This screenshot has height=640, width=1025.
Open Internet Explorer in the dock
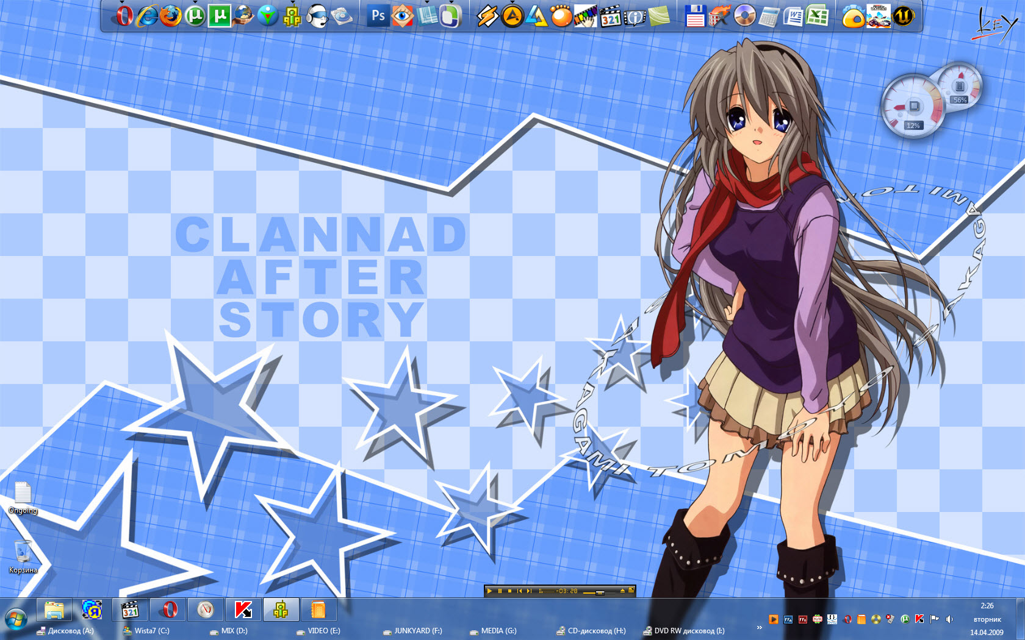click(147, 16)
